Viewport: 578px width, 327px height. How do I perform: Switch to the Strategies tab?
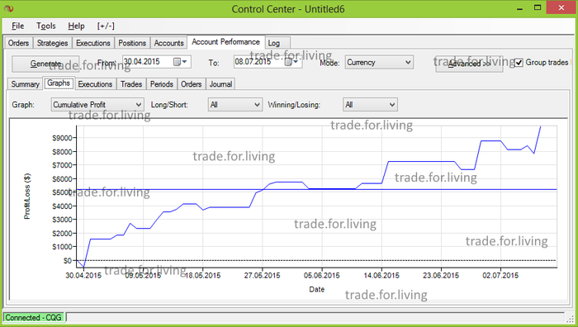click(52, 43)
